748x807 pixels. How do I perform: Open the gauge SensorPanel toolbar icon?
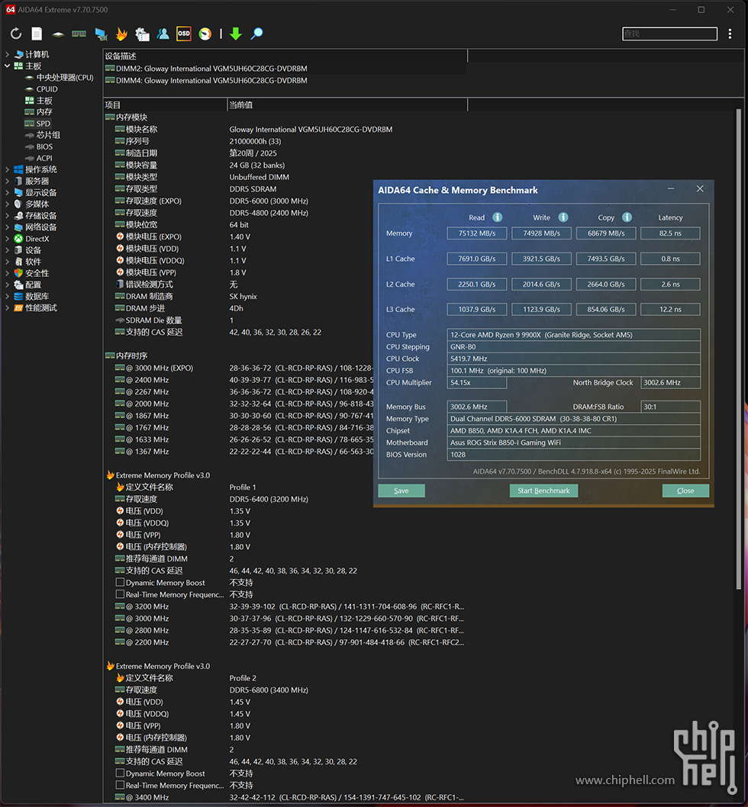point(205,34)
